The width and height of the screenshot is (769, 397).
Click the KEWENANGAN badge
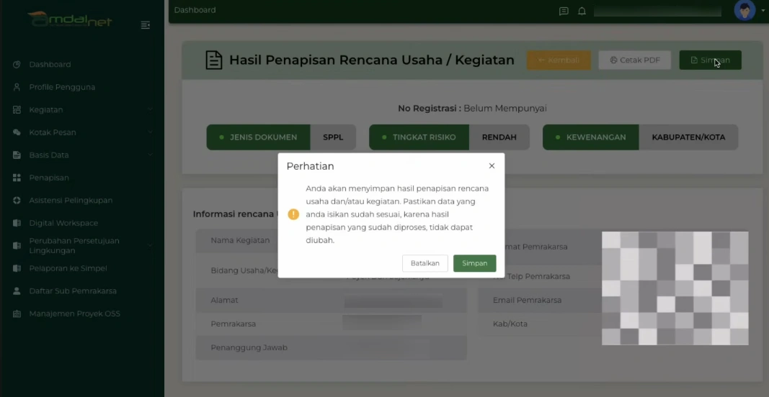pos(590,137)
